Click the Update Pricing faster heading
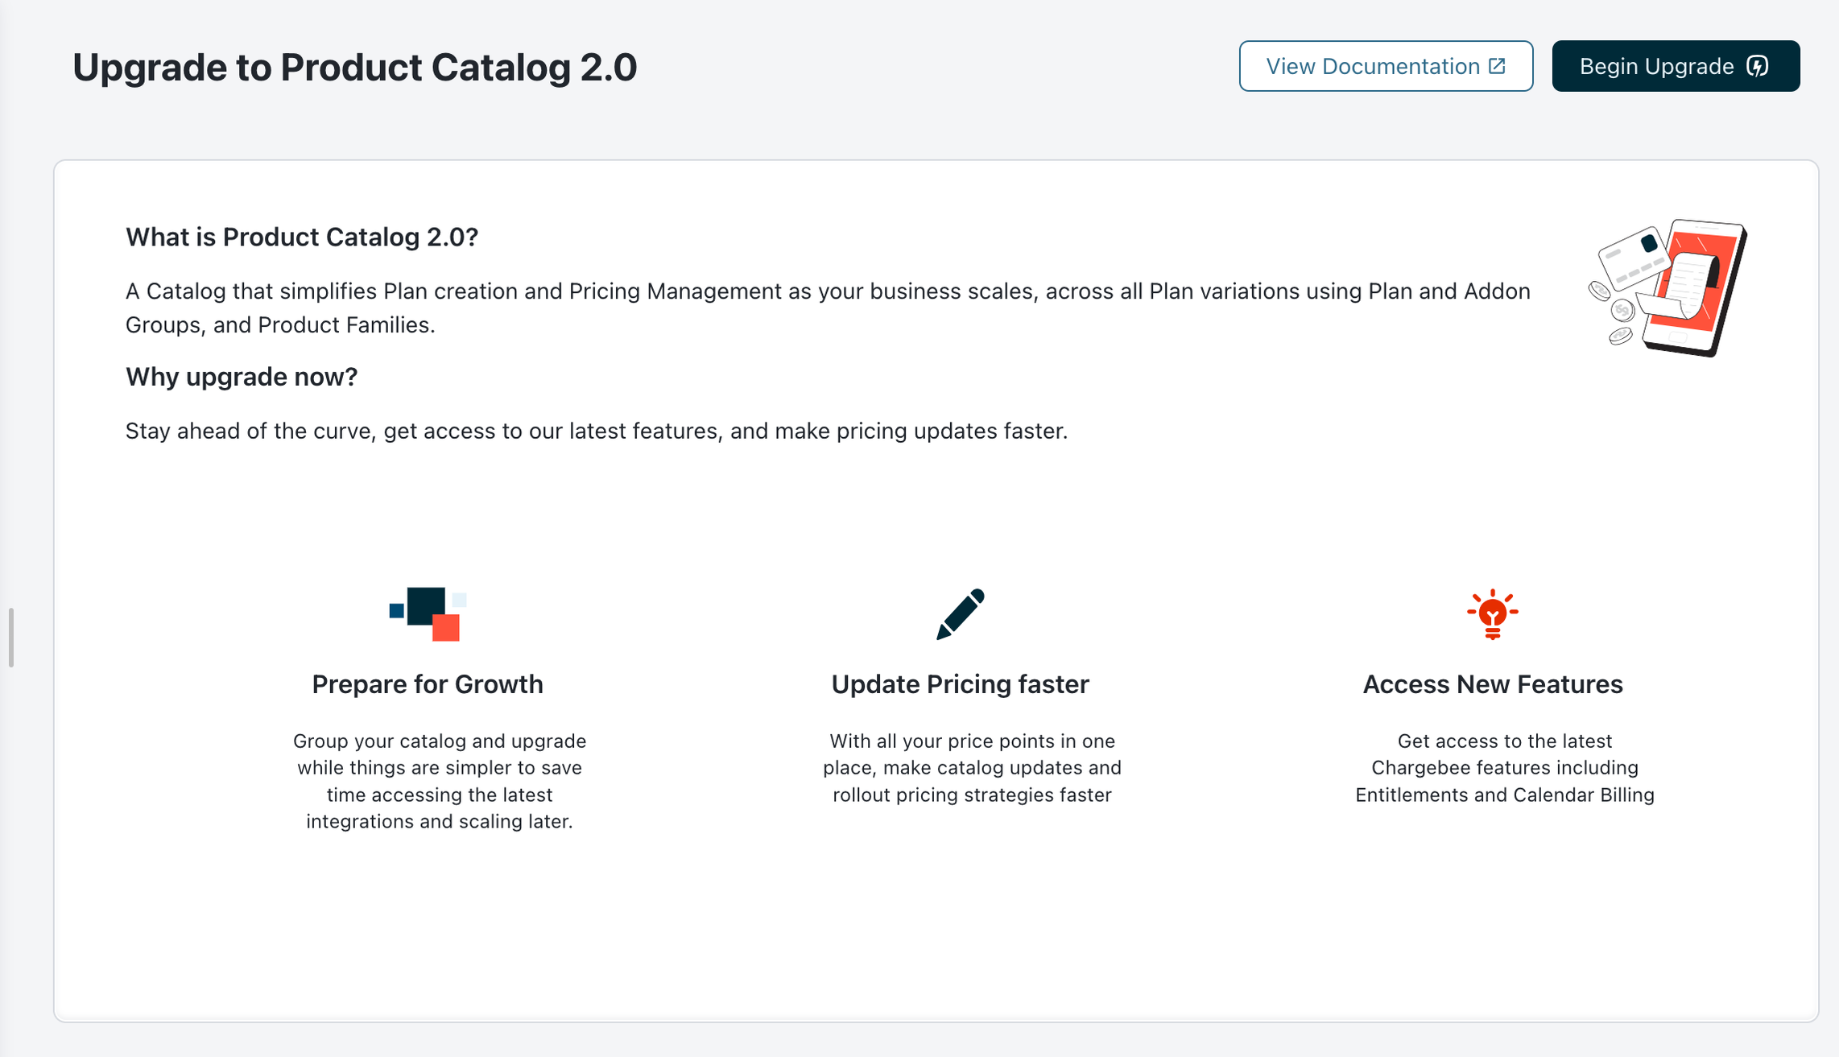The image size is (1839, 1057). point(960,684)
